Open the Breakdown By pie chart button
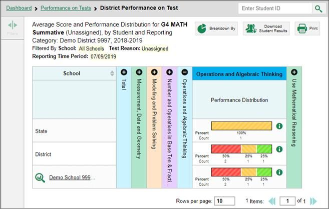 point(216,28)
